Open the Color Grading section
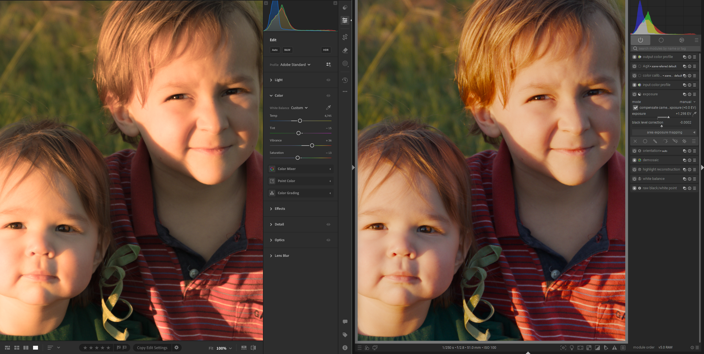704x354 pixels. (301, 193)
